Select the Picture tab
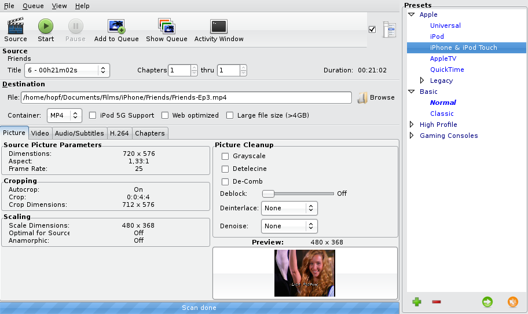 [x=14, y=133]
